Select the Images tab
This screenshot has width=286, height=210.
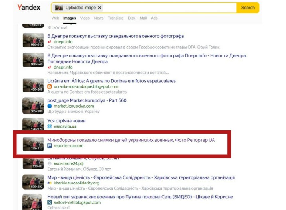click(70, 18)
